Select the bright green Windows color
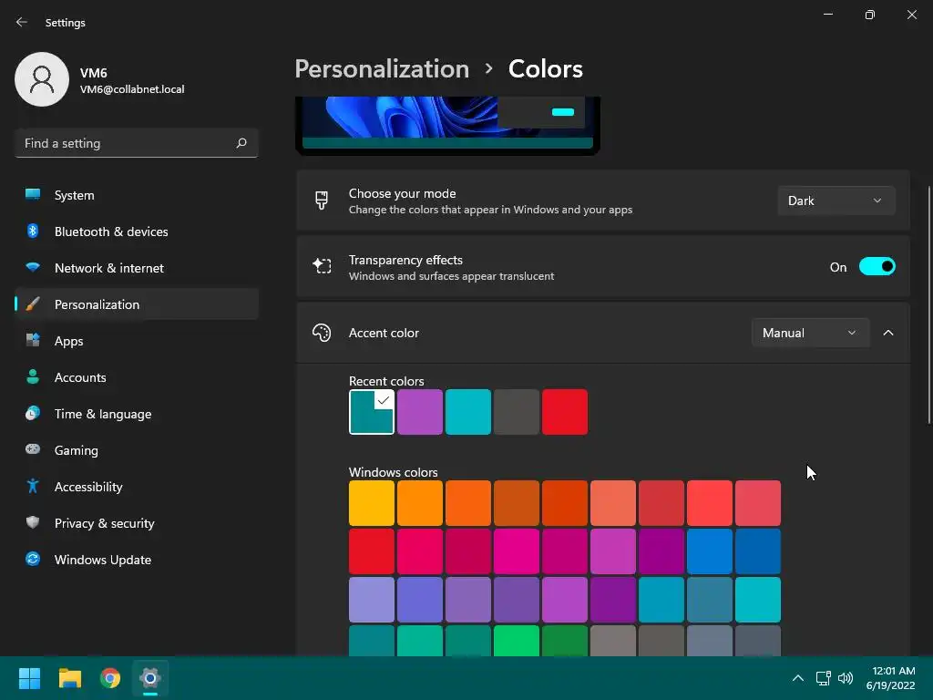The image size is (933, 700). point(516,641)
